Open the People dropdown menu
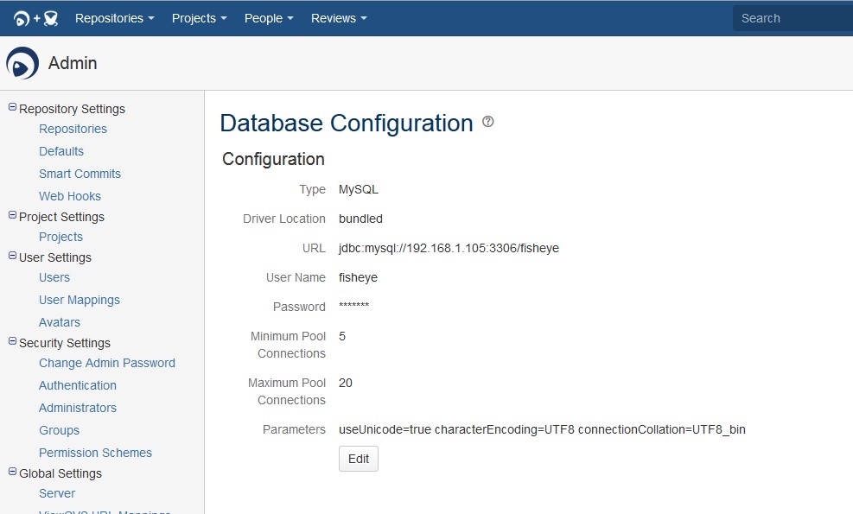853x514 pixels. (x=269, y=18)
